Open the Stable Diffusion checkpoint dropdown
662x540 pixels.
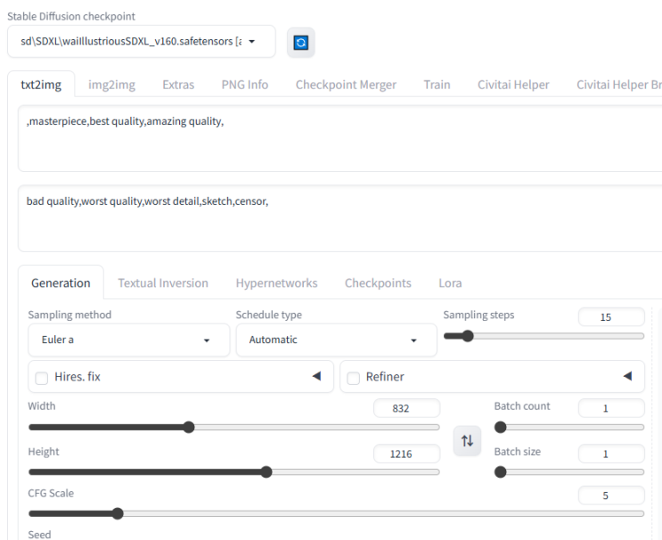click(x=142, y=41)
